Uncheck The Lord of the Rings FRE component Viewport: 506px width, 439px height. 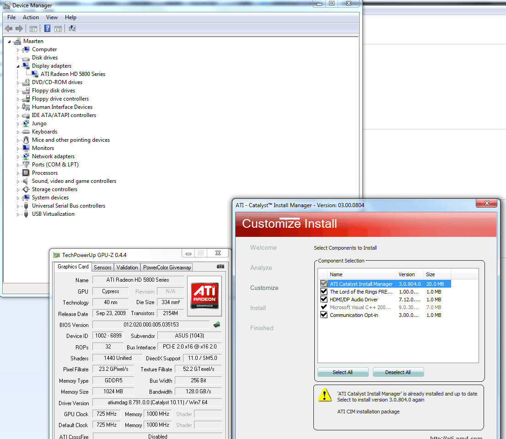click(x=323, y=292)
